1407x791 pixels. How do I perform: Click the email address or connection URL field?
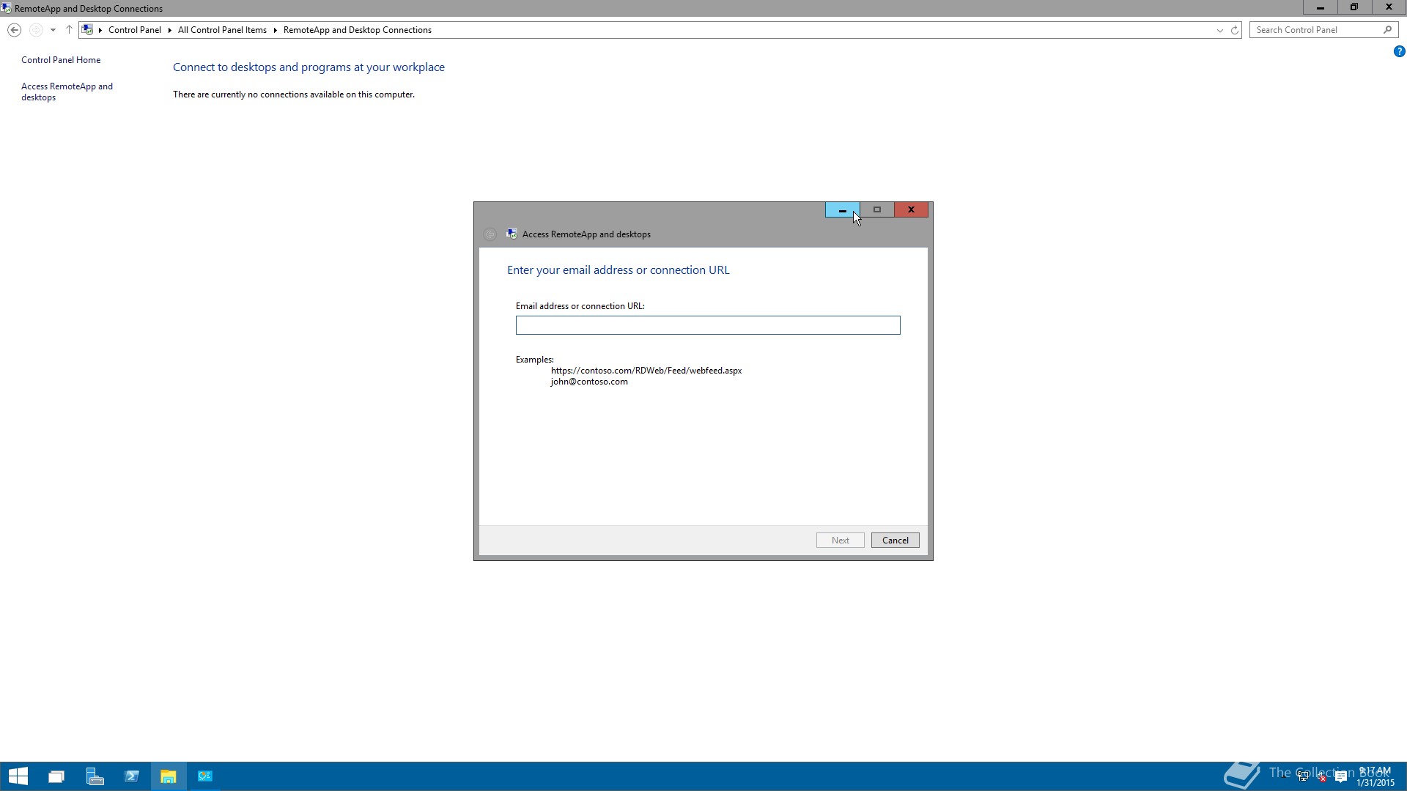coord(708,325)
